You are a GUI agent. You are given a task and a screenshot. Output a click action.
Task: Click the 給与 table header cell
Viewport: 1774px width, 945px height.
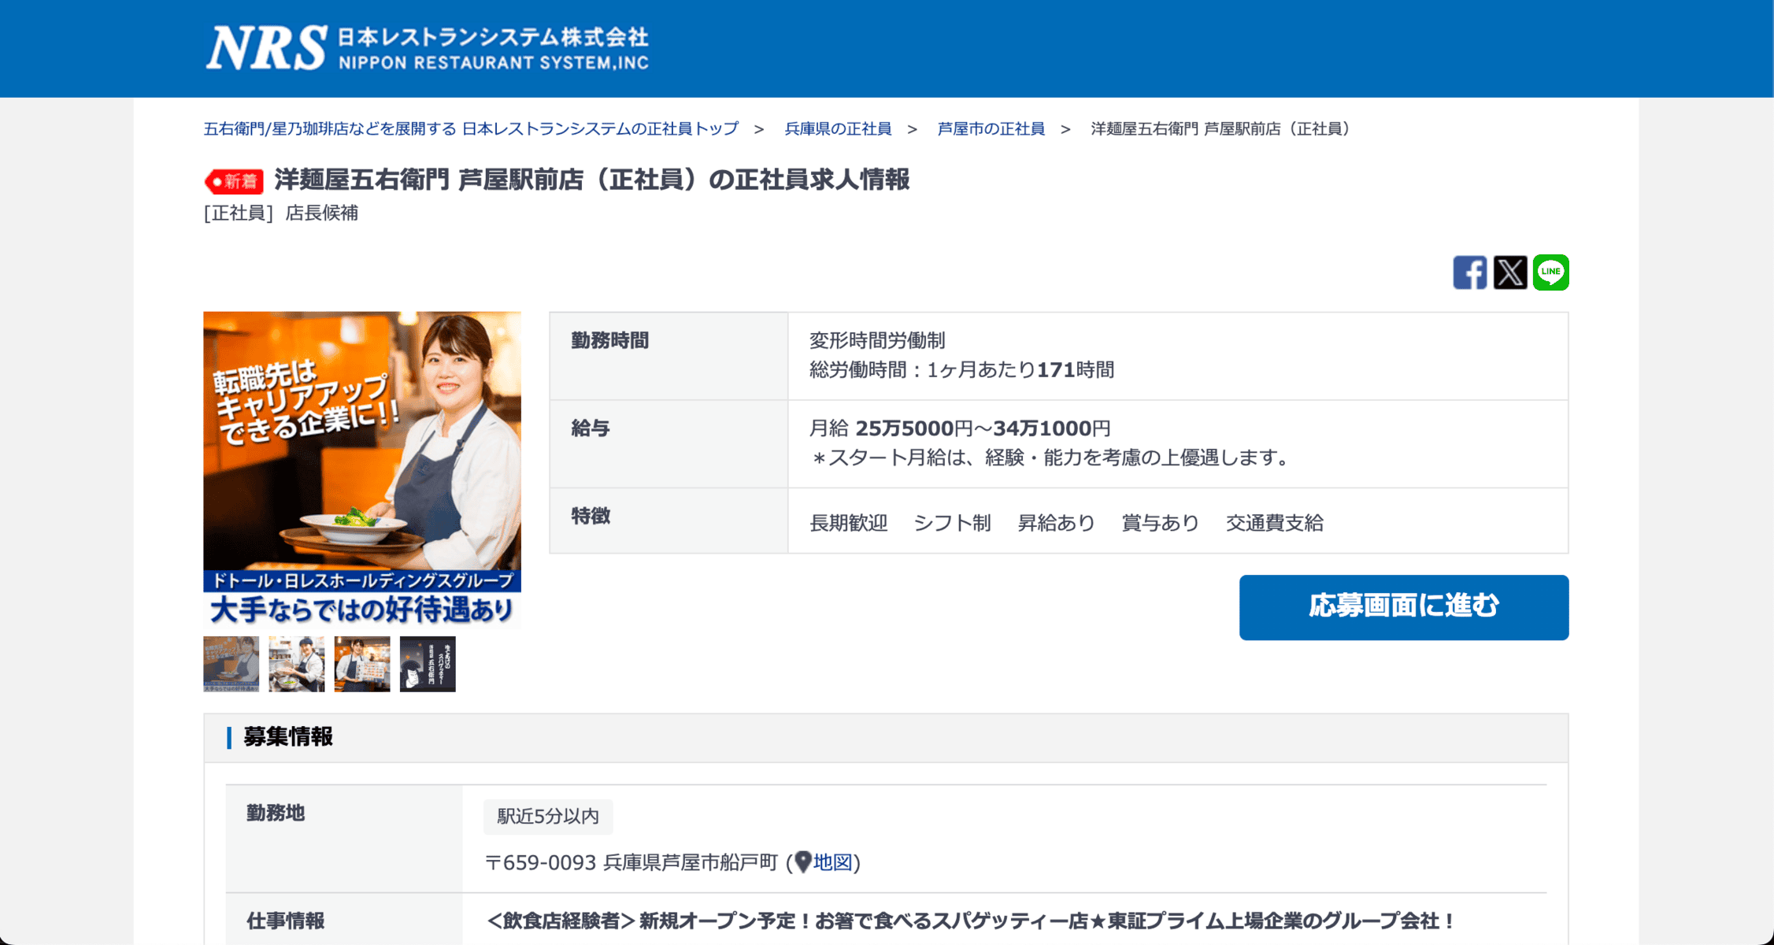point(668,444)
